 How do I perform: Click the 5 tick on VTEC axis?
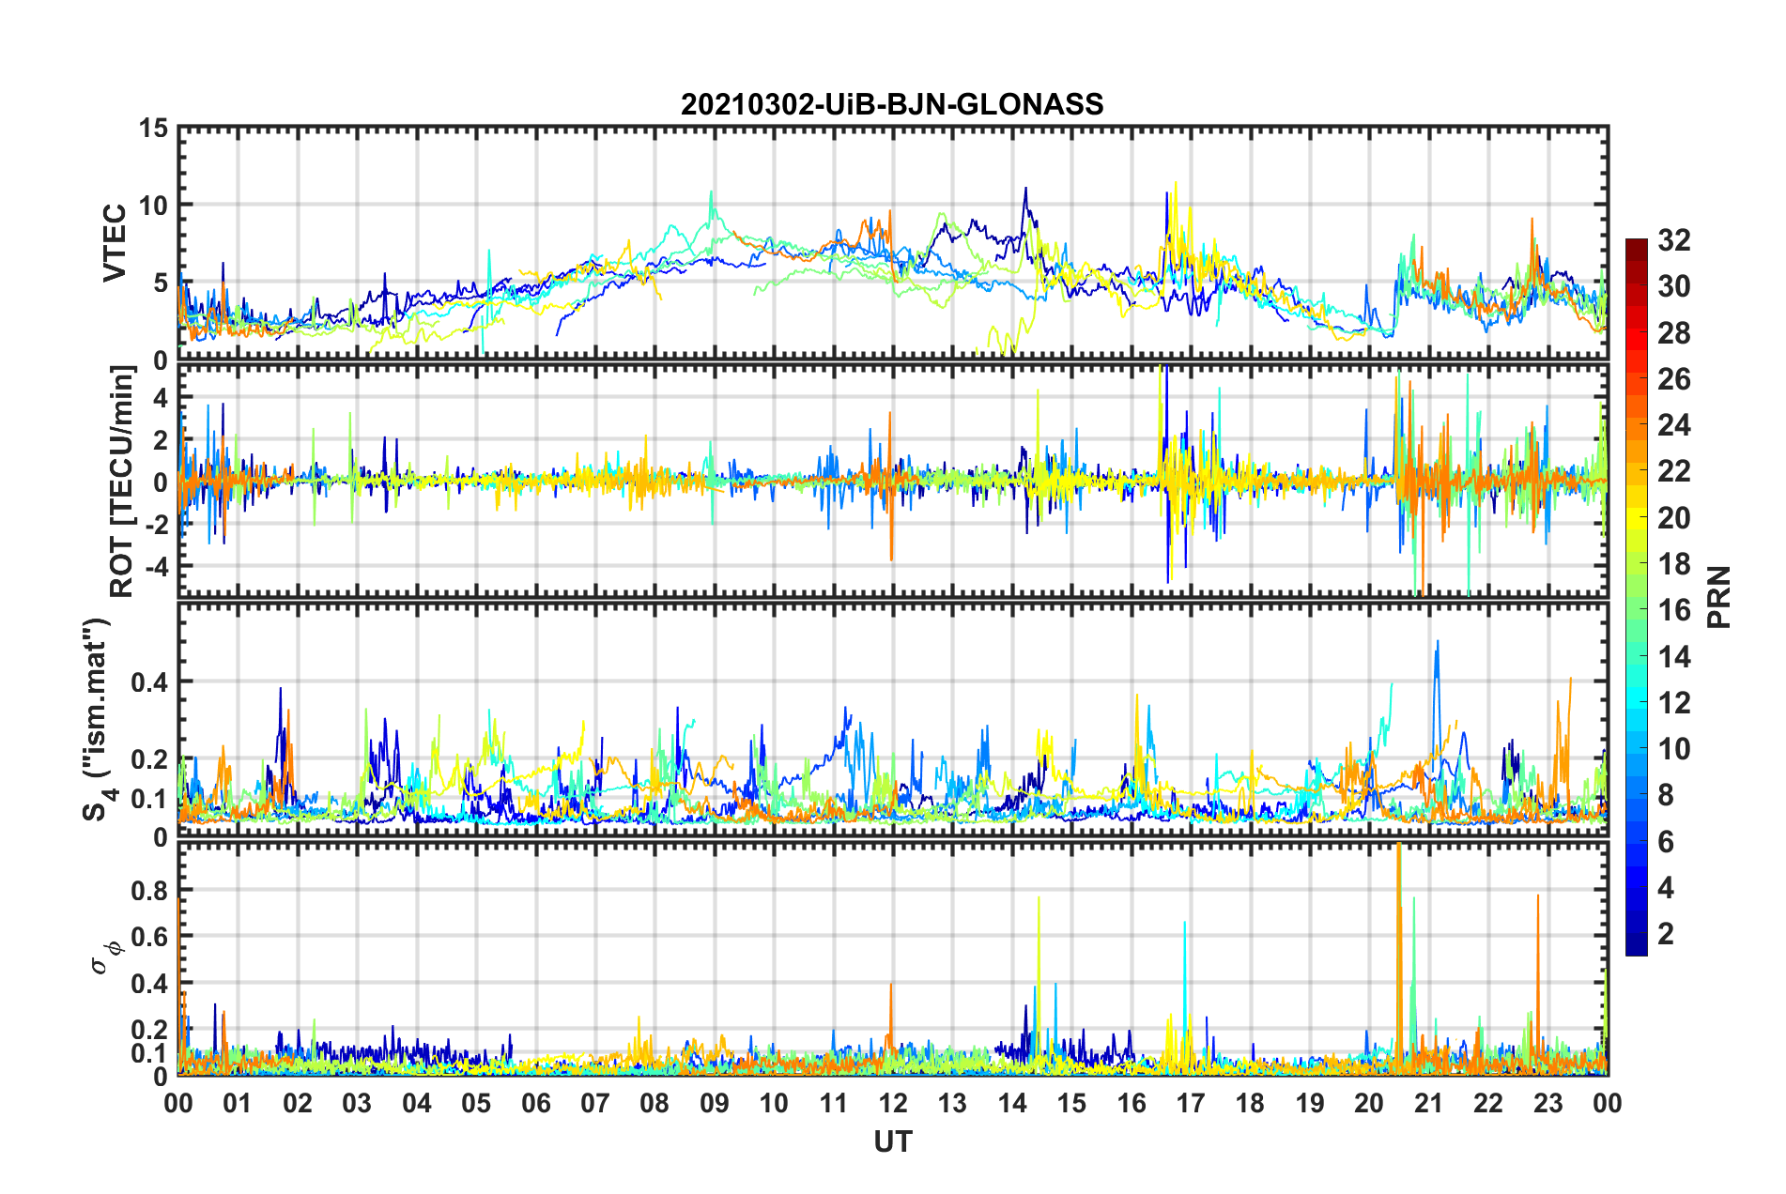click(161, 283)
